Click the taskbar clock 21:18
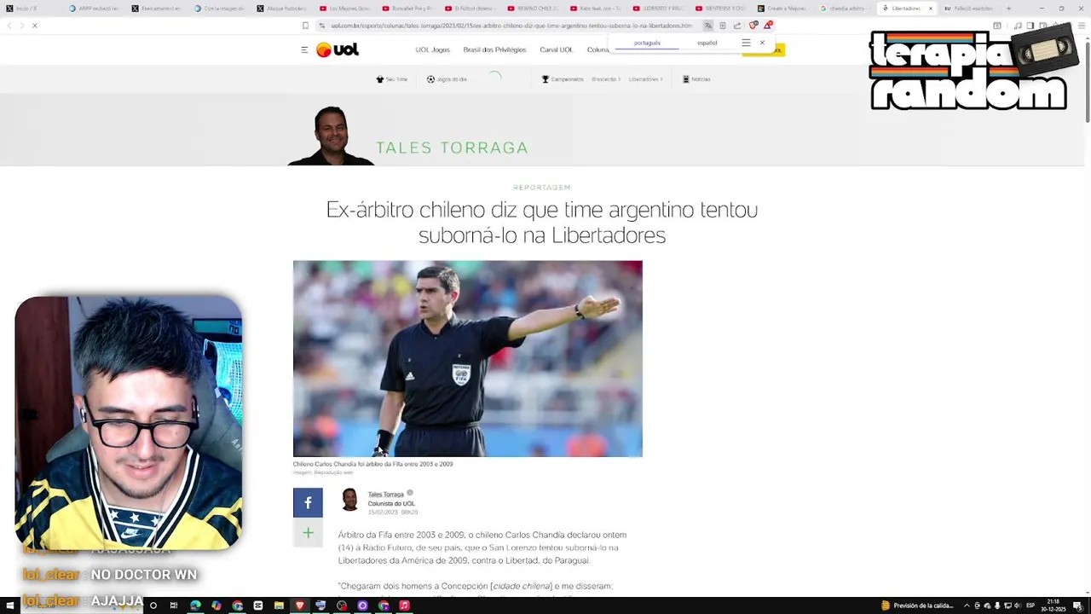 (1053, 605)
